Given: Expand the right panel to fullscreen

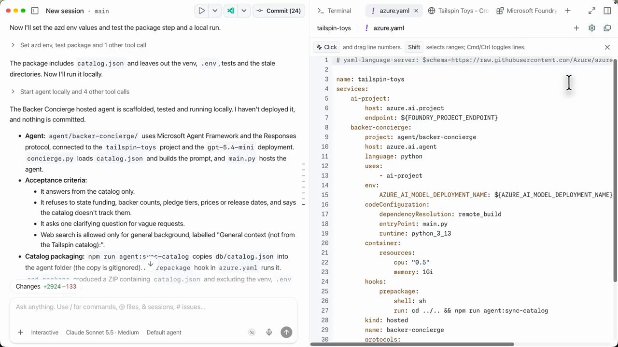Looking at the screenshot, I should 592,11.
